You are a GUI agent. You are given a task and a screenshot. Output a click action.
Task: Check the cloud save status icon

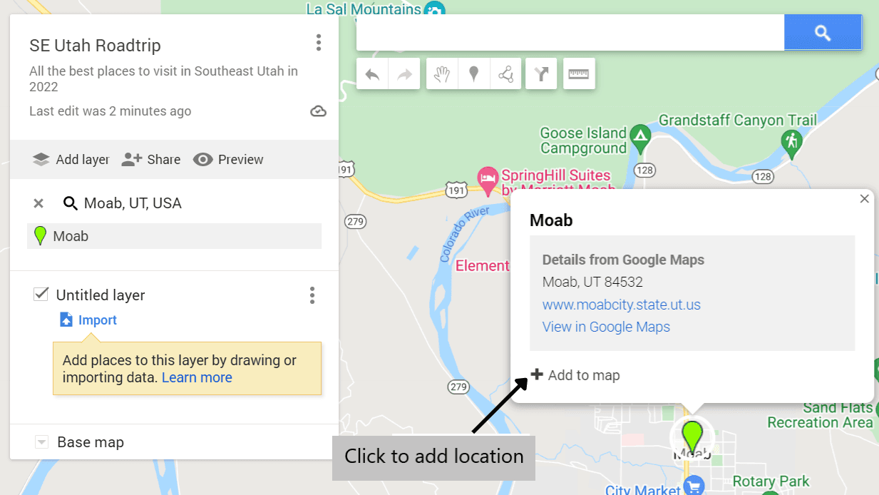pos(318,111)
